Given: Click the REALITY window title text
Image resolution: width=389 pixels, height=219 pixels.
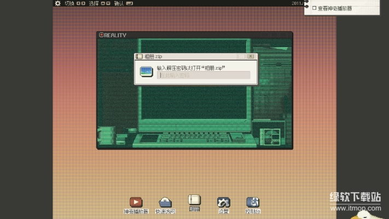Looking at the screenshot, I should pos(115,35).
